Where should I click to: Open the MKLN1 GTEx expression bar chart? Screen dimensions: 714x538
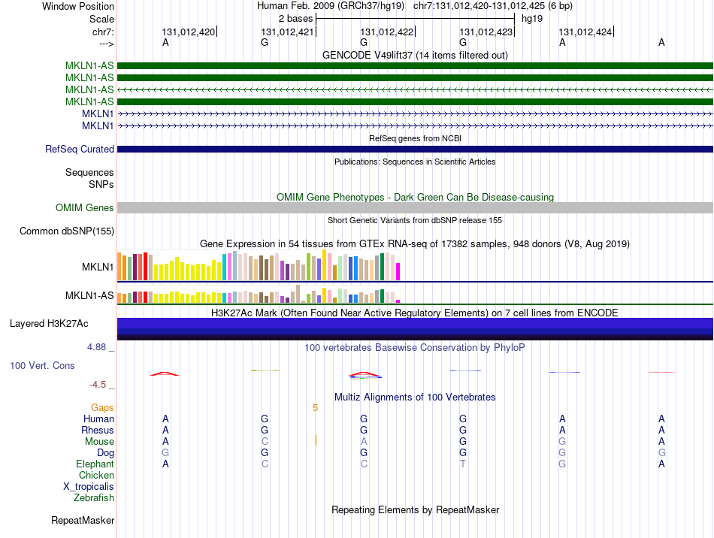(259, 265)
